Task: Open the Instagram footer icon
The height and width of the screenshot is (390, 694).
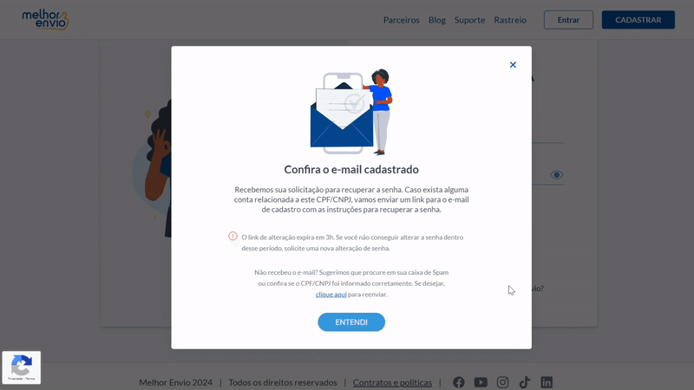Action: [502, 382]
